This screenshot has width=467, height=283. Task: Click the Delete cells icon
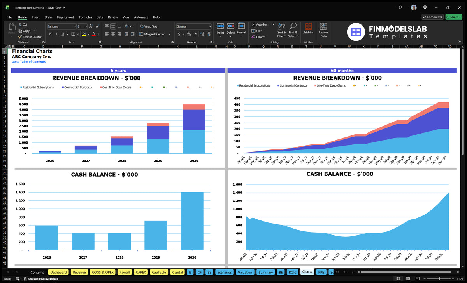[x=231, y=26]
